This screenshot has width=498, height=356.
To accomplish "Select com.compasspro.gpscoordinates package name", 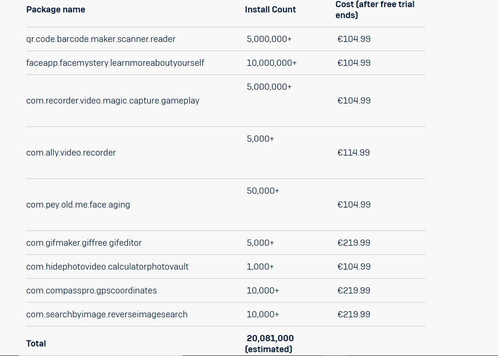I will 91,291.
